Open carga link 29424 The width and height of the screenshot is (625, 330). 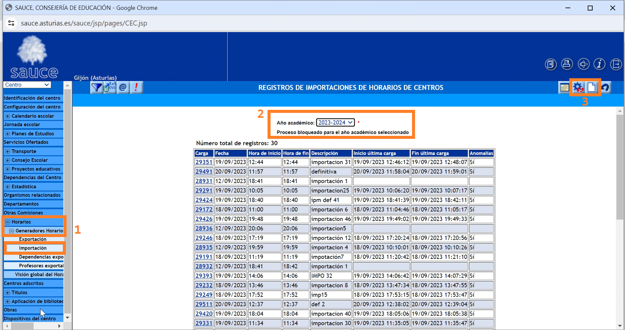tap(204, 200)
